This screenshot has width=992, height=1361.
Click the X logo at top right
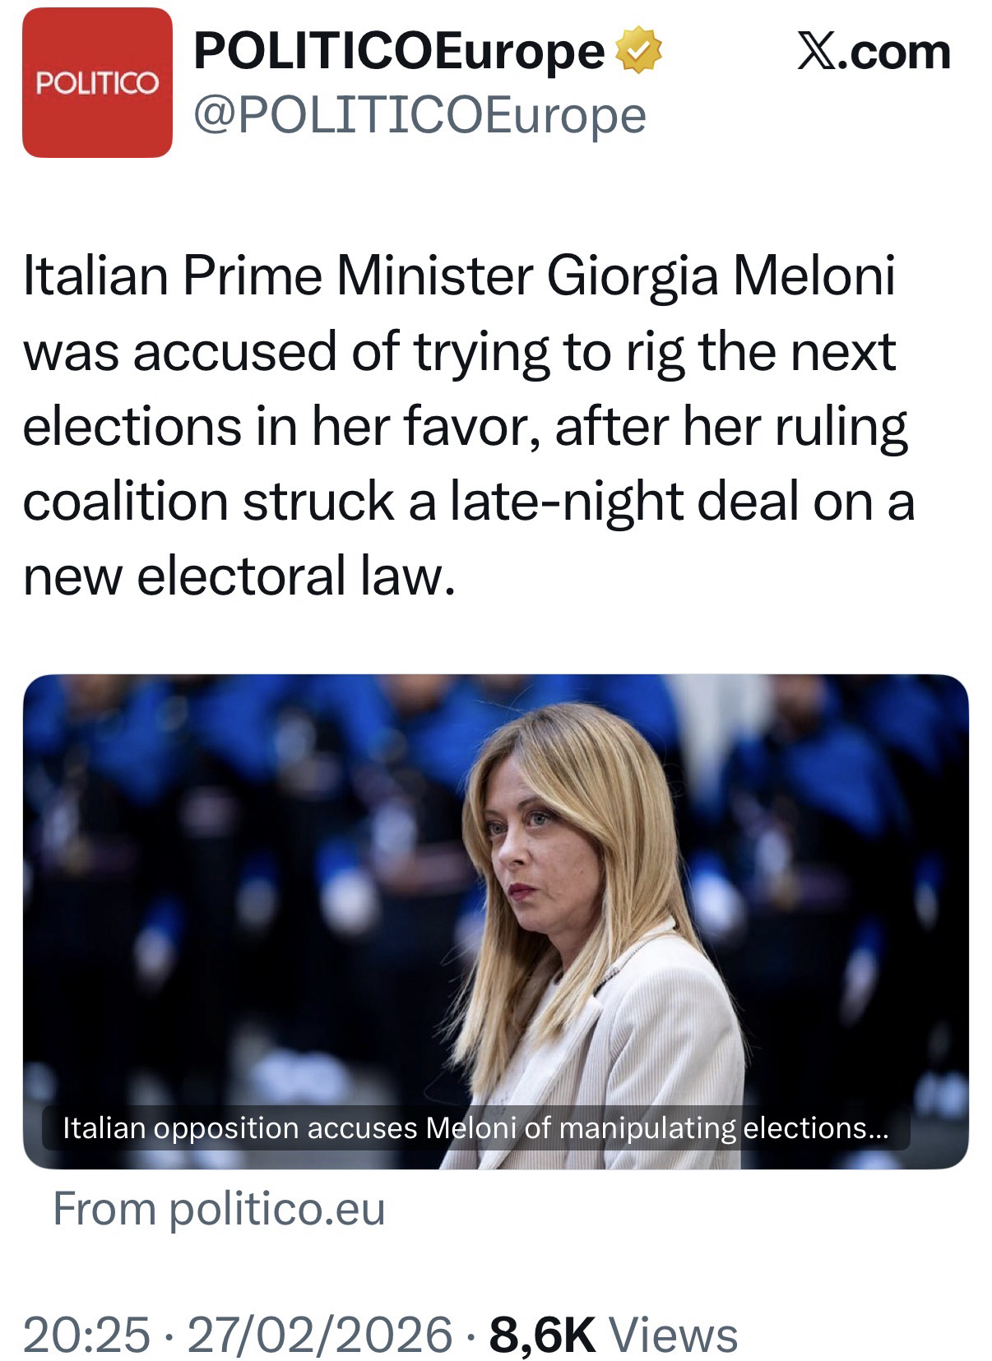(x=818, y=53)
